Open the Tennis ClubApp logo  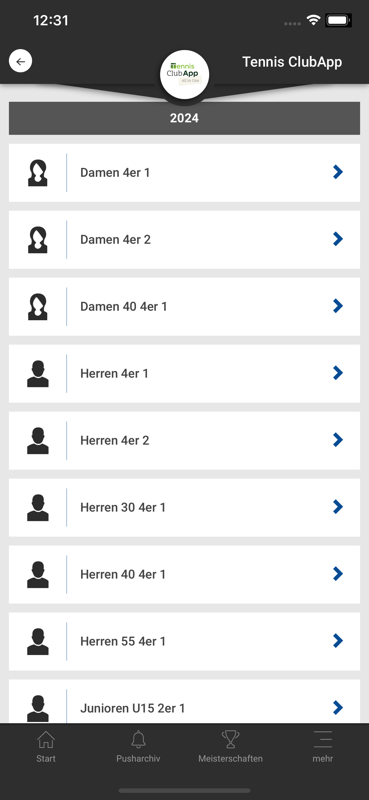[184, 74]
